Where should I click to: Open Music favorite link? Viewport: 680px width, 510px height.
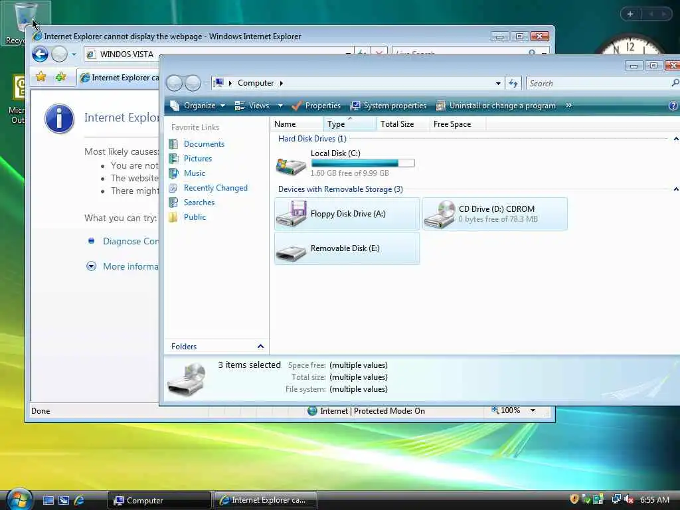(195, 173)
